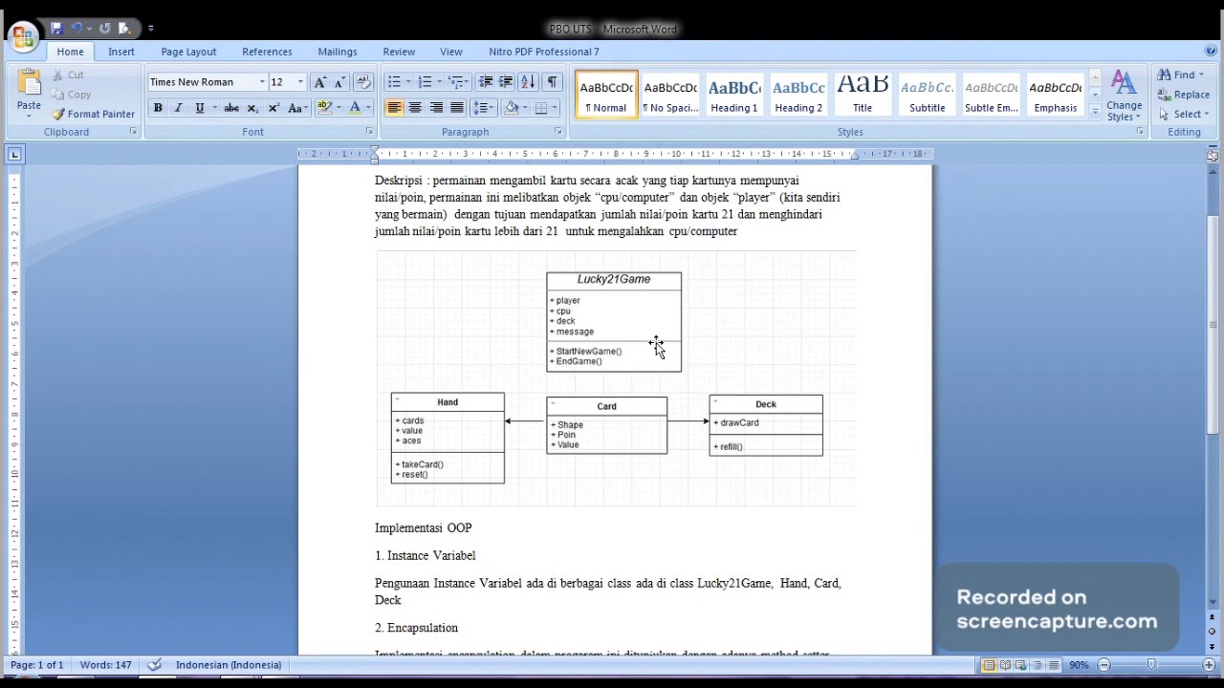Screen dimensions: 1224x688
Task: Adjust the zoom slider handle
Action: (1151, 665)
